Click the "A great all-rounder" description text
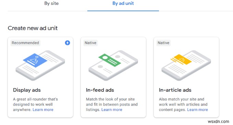The image size is (233, 125). [x=35, y=105]
